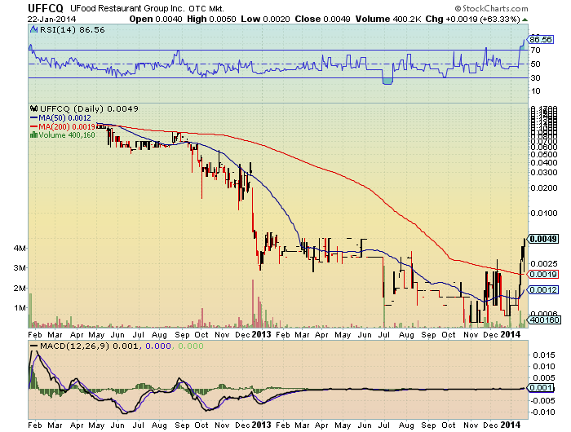Click the boxed 400160 volume tag
The width and height of the screenshot is (571, 432).
point(544,320)
